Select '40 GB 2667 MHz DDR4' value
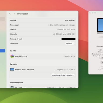 (x=62, y=34)
